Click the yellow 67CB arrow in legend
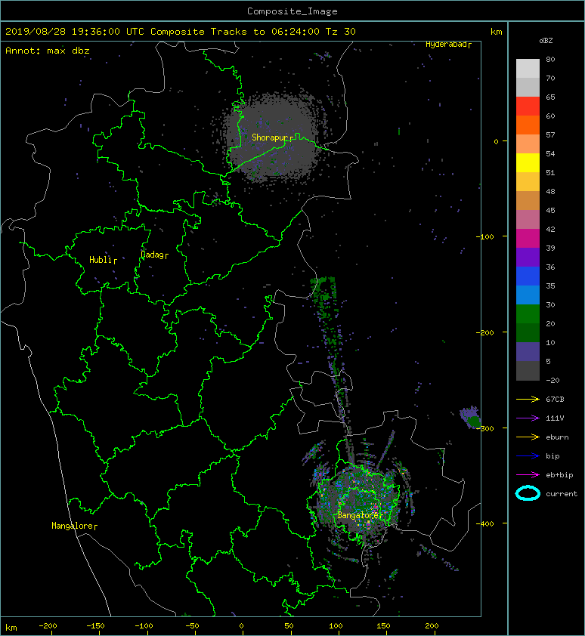 click(528, 399)
